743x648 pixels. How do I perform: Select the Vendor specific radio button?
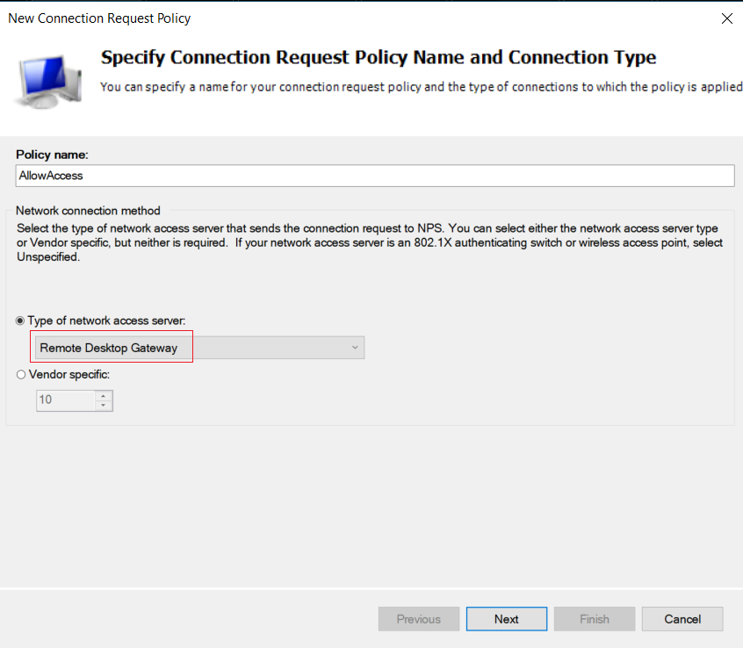21,375
